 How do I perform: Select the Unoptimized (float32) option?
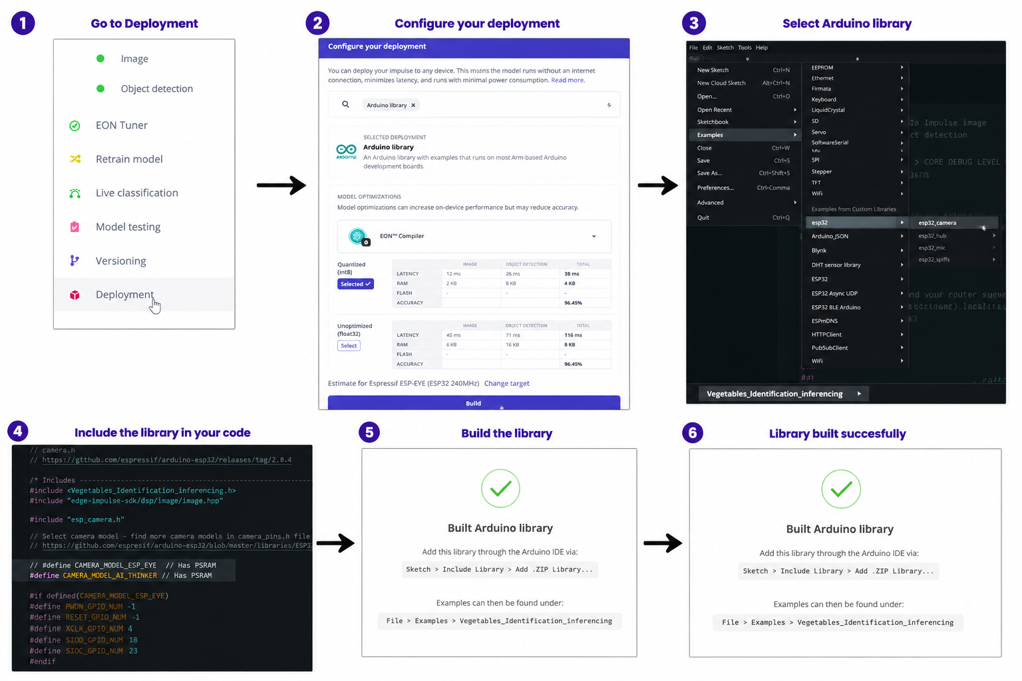(x=349, y=346)
